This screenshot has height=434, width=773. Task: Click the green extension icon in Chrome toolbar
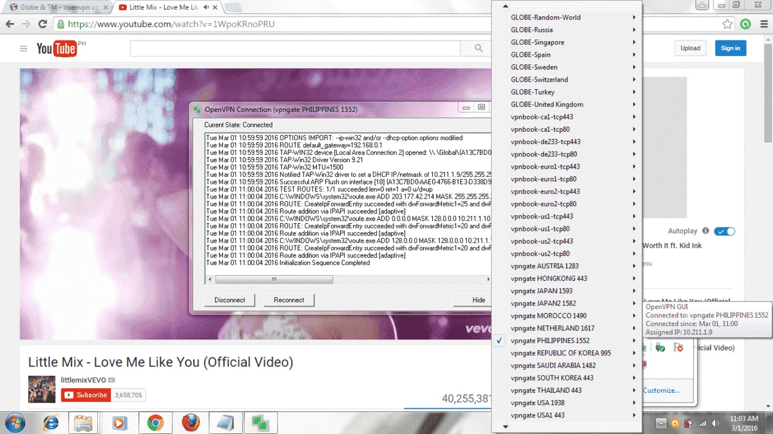click(x=745, y=24)
